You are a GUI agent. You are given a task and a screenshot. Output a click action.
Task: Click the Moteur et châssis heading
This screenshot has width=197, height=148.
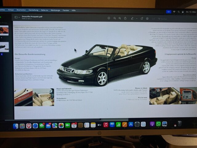click(x=141, y=88)
